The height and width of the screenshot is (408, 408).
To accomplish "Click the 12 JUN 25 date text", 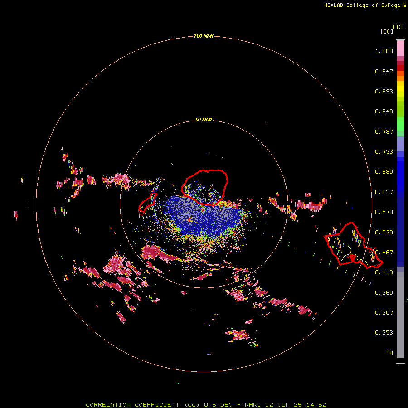I will (x=284, y=405).
